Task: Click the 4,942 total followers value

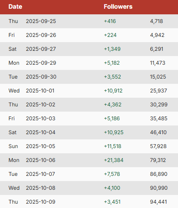Action: coord(157,35)
